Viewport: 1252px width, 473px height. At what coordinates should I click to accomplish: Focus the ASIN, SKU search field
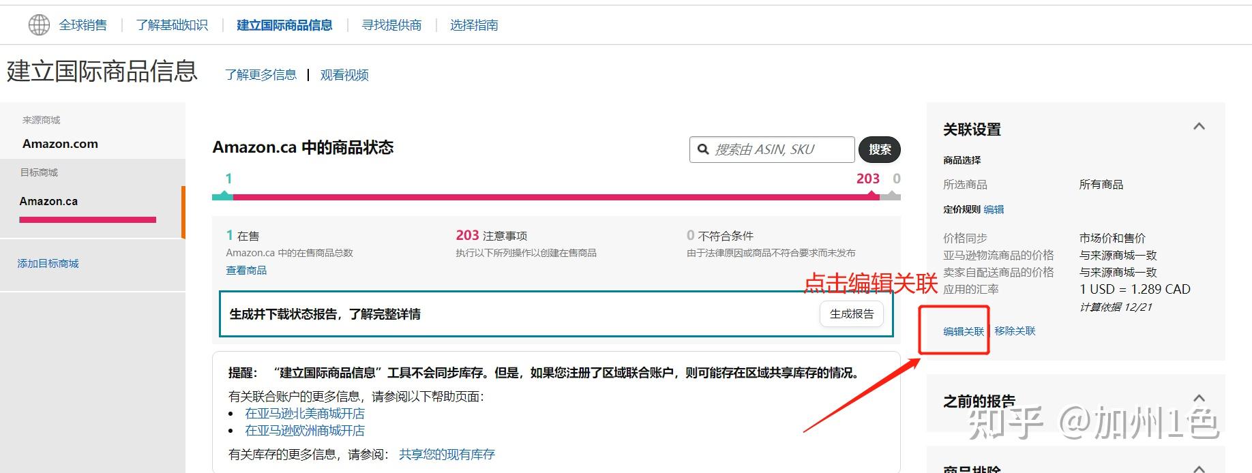(772, 149)
